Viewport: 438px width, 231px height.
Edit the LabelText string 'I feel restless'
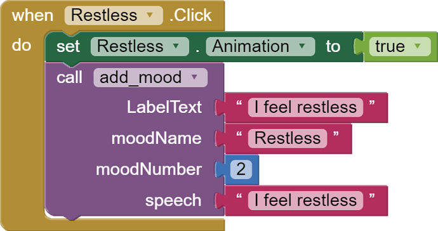[x=305, y=107]
